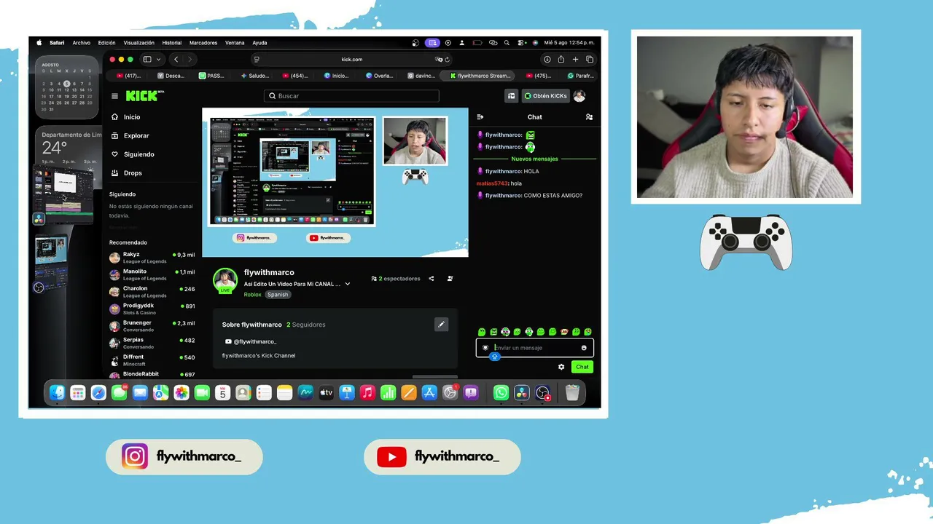Focus the Buscar search field
Viewport: 933px width, 524px height.
(x=351, y=96)
